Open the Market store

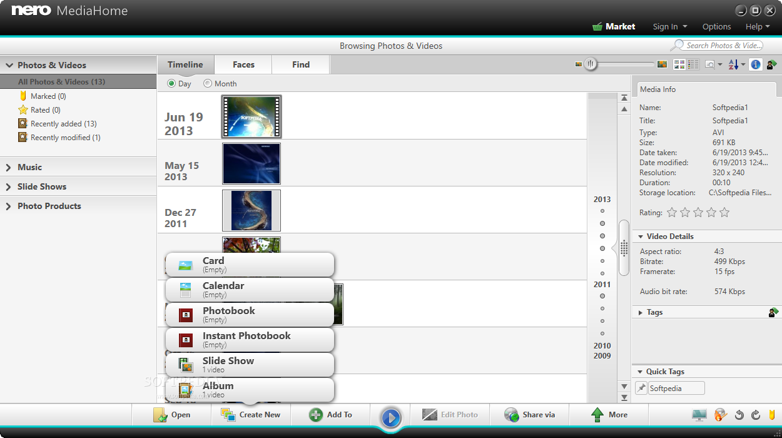click(x=614, y=26)
